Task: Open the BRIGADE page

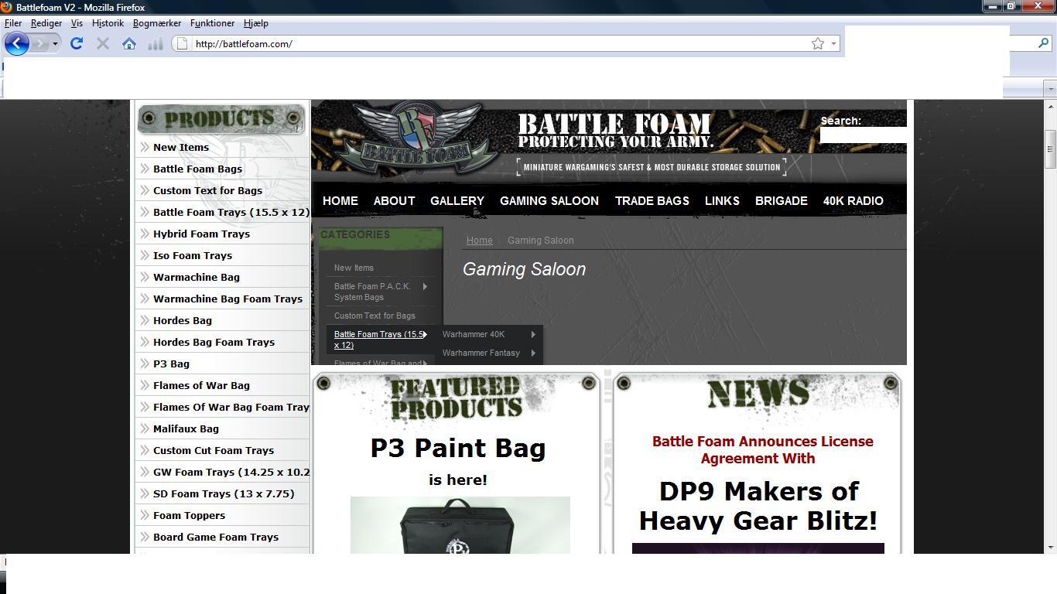Action: 782,201
